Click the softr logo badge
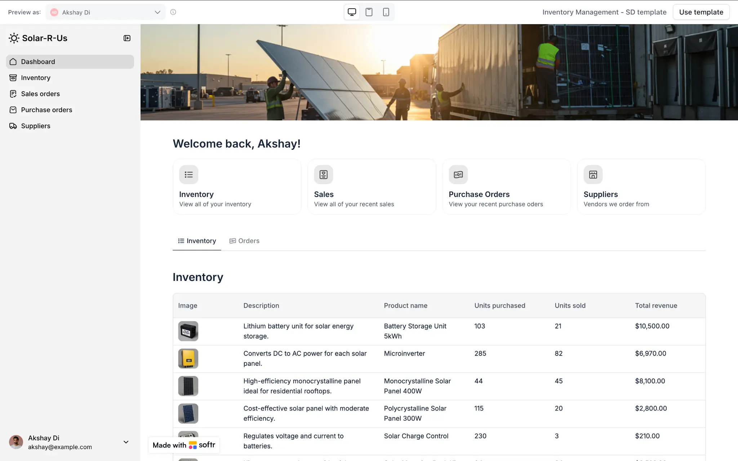 202,445
